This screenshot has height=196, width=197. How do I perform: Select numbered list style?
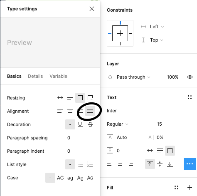pyautogui.click(x=90, y=164)
